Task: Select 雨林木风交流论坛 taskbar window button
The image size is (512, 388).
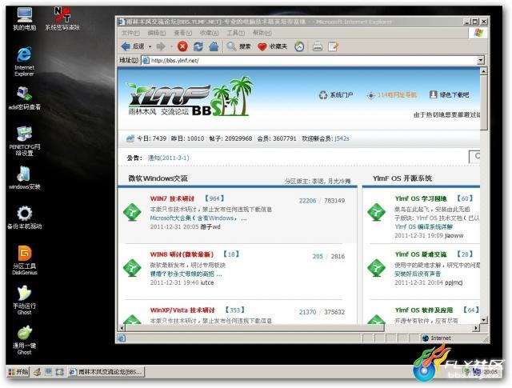Action: (x=106, y=372)
